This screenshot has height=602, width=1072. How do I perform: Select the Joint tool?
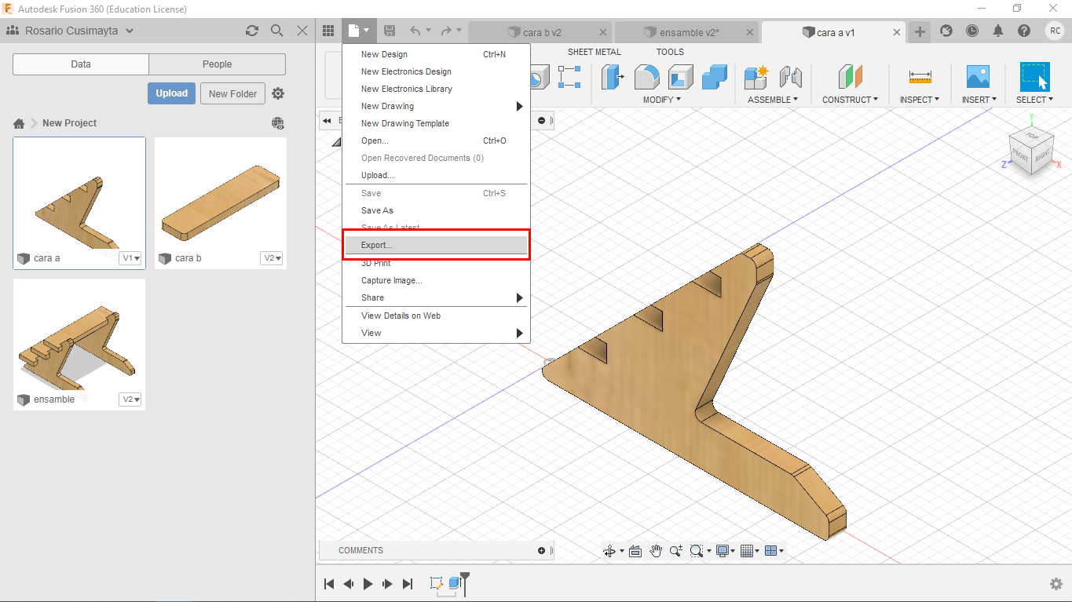coord(791,77)
